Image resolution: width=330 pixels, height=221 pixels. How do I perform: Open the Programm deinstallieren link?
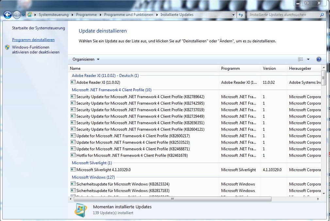tap(33, 40)
